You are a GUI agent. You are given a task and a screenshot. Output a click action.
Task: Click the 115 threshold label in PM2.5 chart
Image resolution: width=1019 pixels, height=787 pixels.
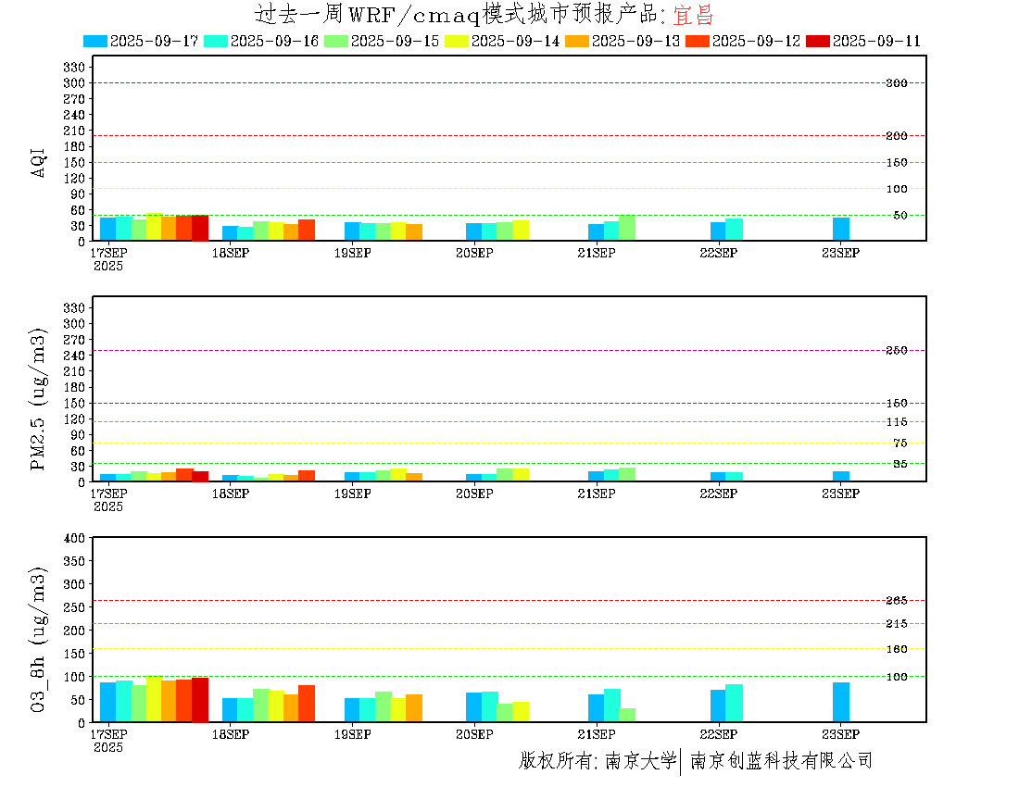tap(897, 422)
